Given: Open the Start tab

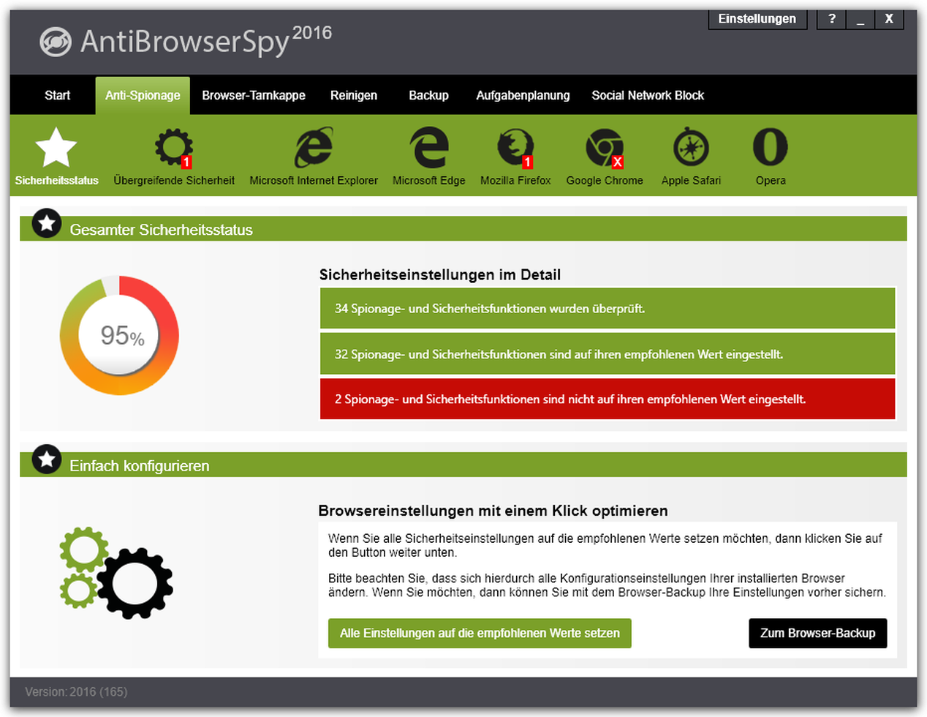Looking at the screenshot, I should pyautogui.click(x=57, y=95).
